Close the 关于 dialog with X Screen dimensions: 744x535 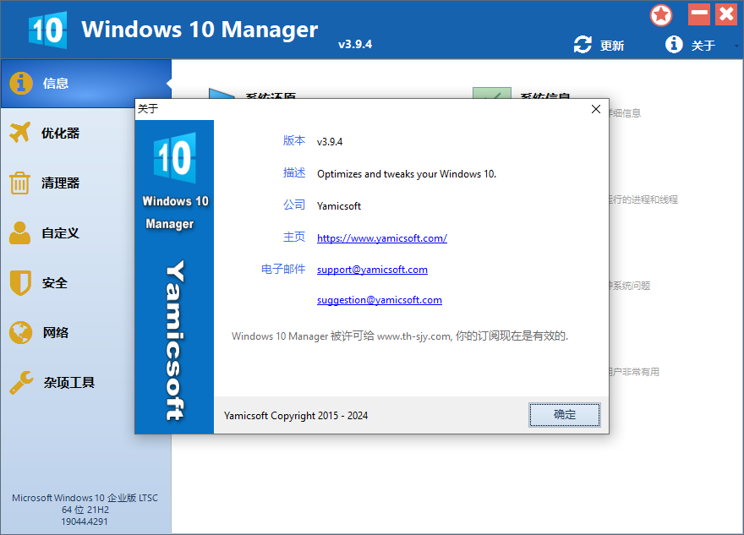pyautogui.click(x=596, y=109)
